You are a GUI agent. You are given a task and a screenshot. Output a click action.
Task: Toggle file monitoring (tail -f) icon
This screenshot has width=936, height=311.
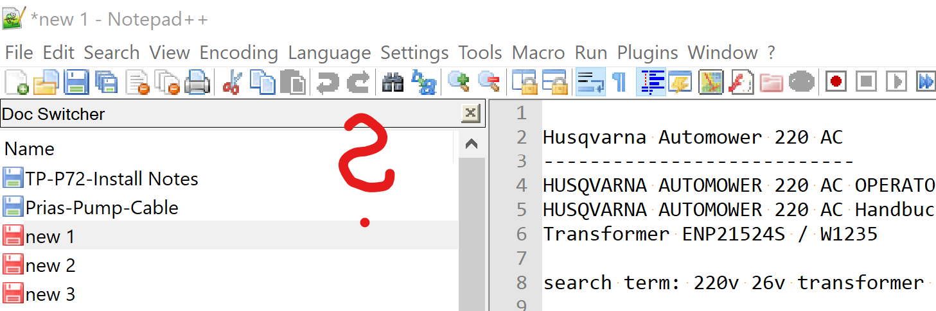(x=802, y=83)
